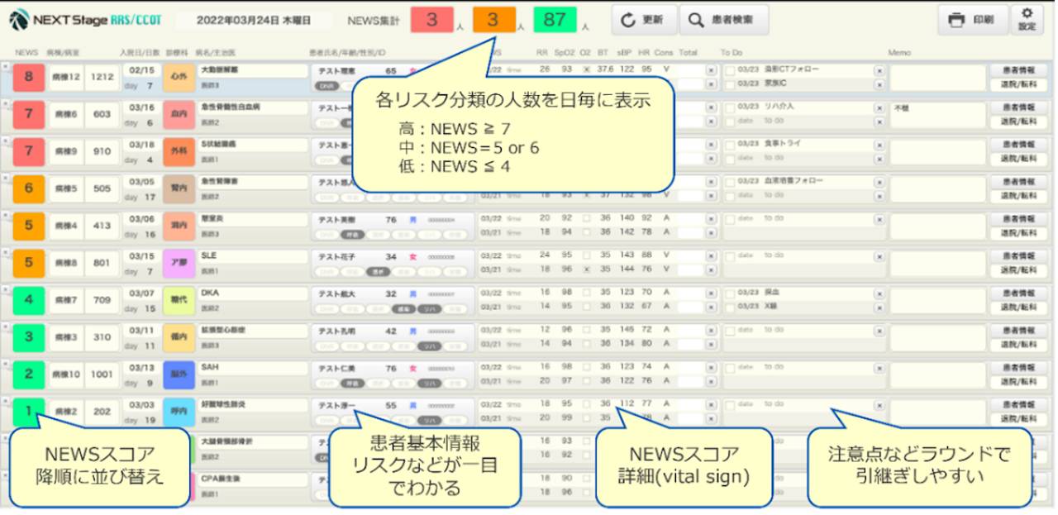Delete the 家族IC to-do with its x icon
The height and width of the screenshot is (515, 1058).
tap(879, 83)
